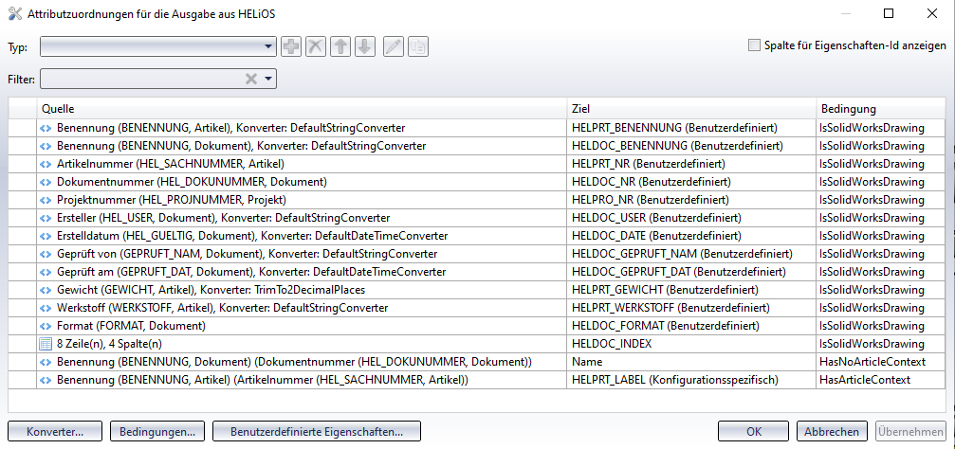
Task: Click the Move Down arrow toolbar icon
Action: (364, 46)
